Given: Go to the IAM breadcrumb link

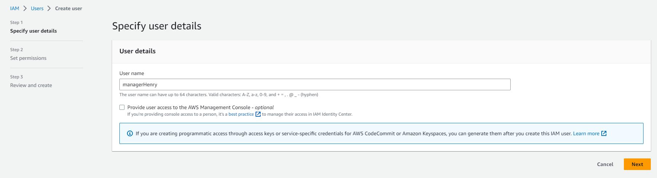Looking at the screenshot, I should (15, 8).
